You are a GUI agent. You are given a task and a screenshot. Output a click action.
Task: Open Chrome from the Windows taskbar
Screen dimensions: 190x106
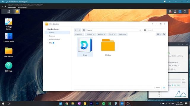click(66, 103)
